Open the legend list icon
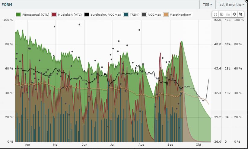 [x=228, y=14]
